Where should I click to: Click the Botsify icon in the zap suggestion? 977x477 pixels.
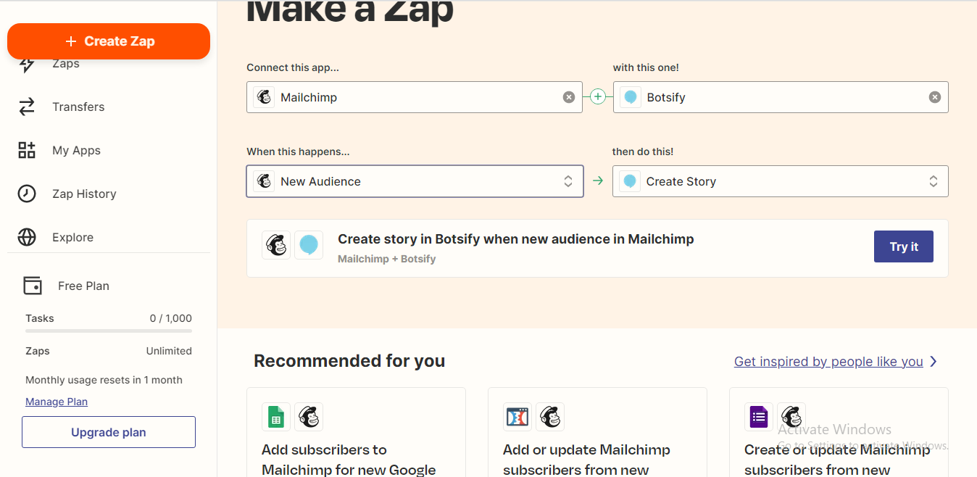click(x=309, y=245)
